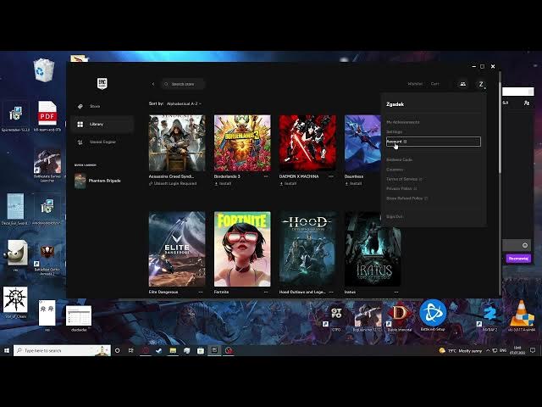Open options menu for Fortnite
This screenshot has height=407, width=542.
click(x=266, y=292)
